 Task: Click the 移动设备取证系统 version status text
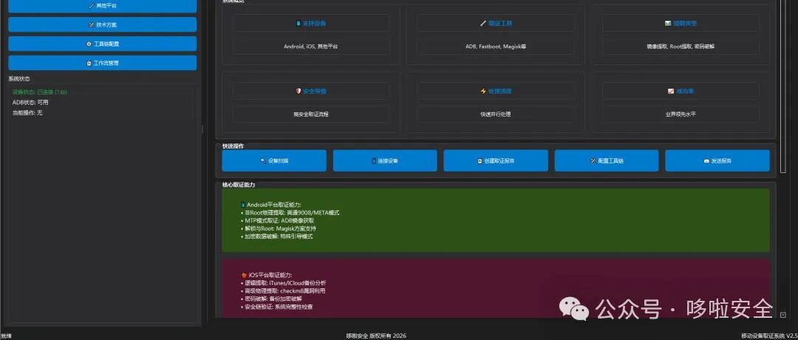769,336
